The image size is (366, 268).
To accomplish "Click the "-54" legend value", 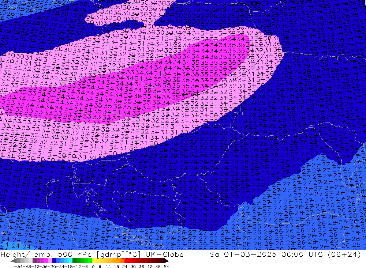I will 18,267.
